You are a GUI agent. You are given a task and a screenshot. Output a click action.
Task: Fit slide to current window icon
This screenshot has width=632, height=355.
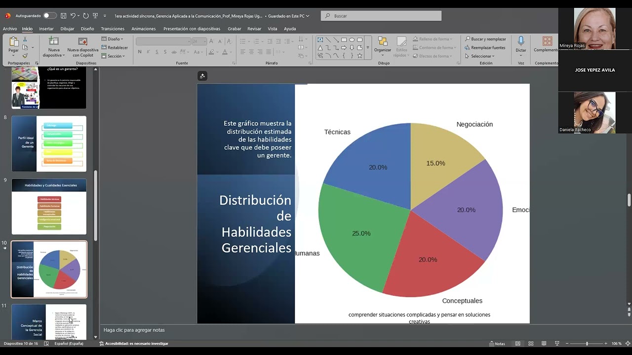[x=627, y=344]
